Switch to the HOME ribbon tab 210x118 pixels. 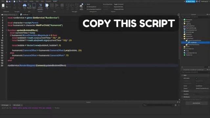pos(25,1)
